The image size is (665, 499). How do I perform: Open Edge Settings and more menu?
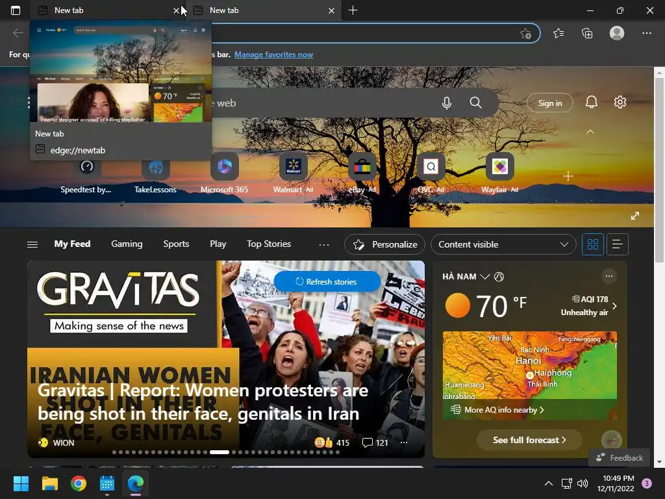pyautogui.click(x=646, y=33)
